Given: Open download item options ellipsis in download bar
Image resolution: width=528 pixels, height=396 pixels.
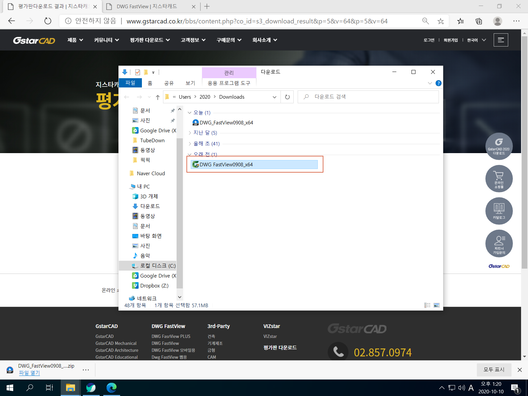Looking at the screenshot, I should point(86,370).
